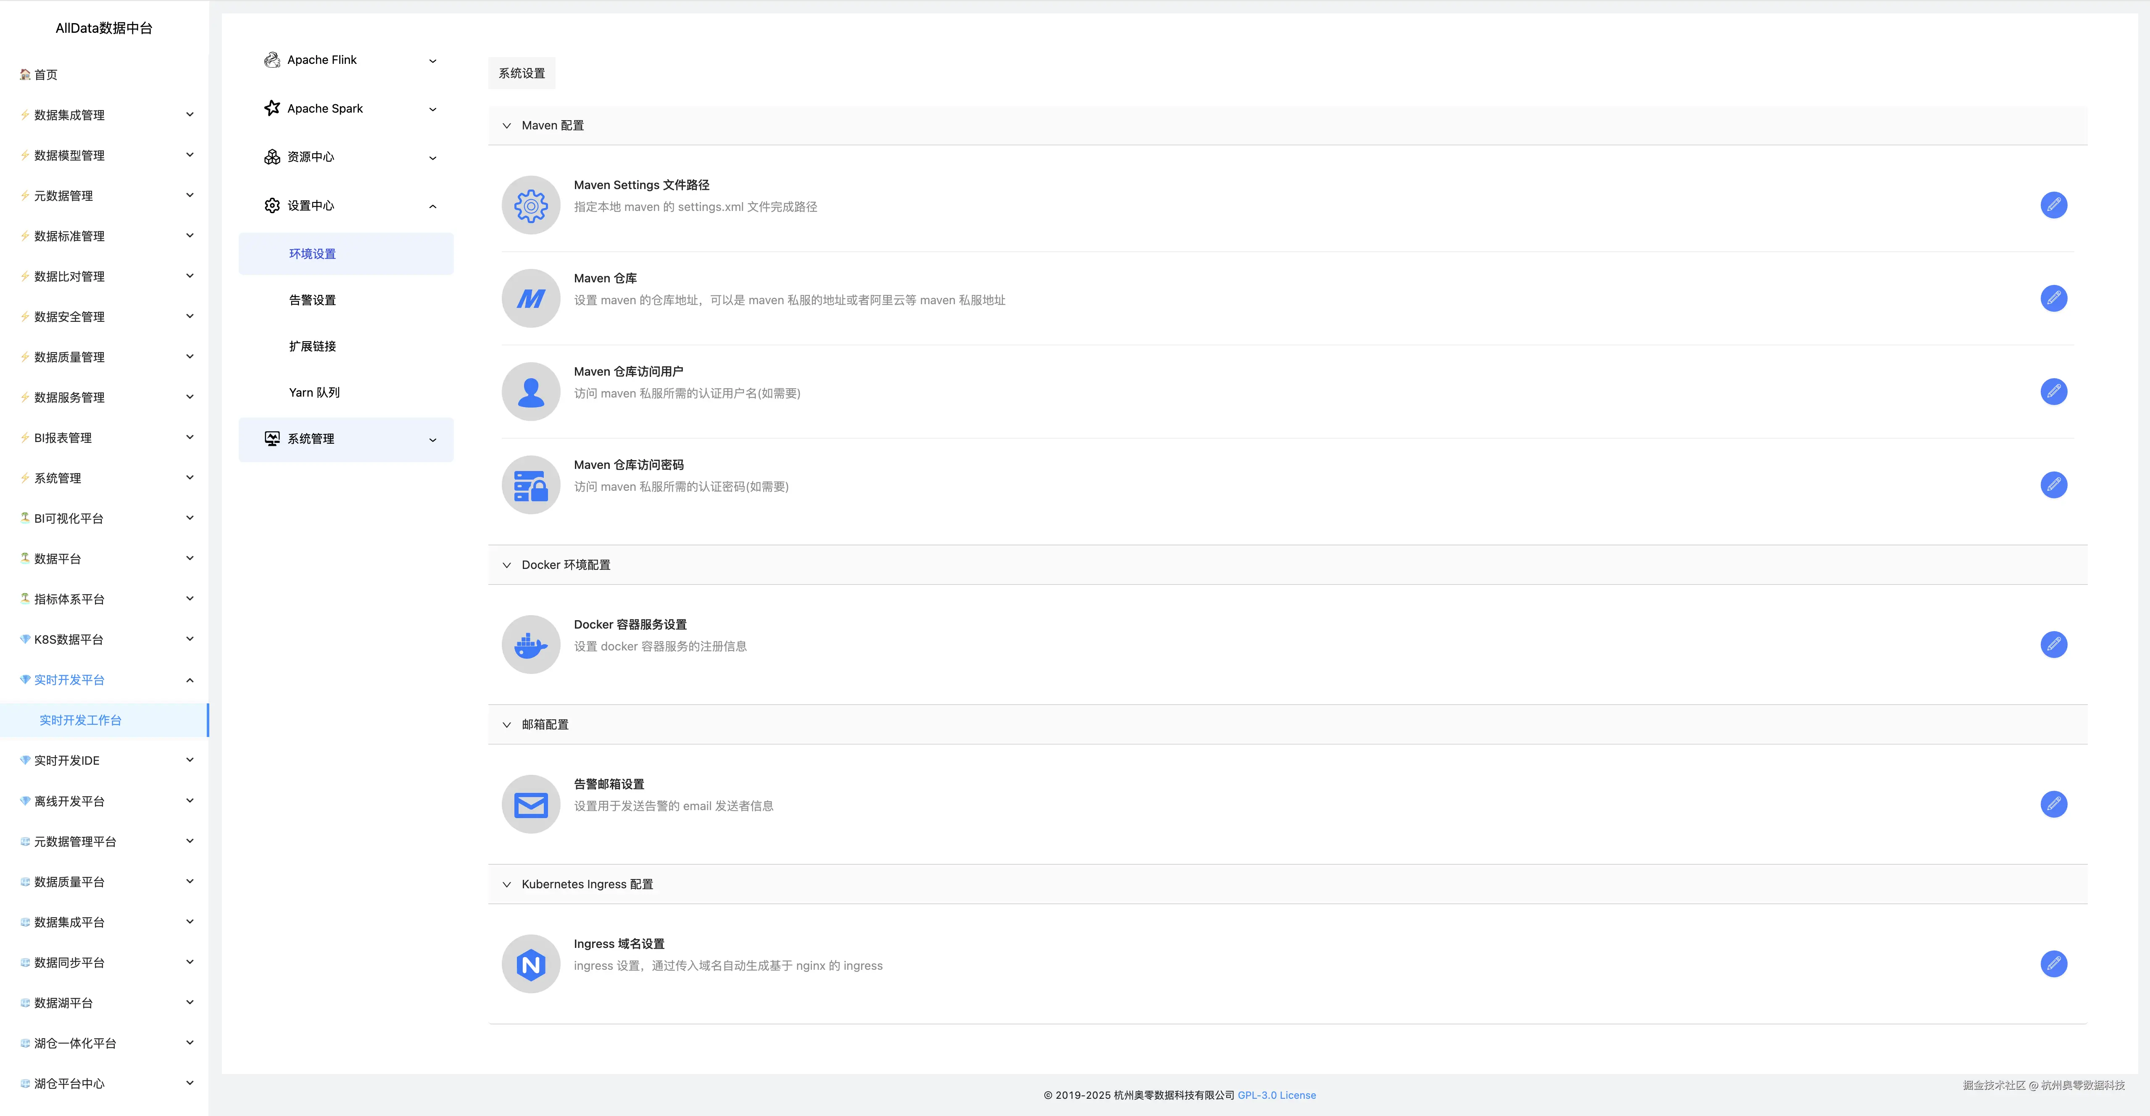This screenshot has width=2150, height=1116.
Task: Collapse the Kubernetes Ingress 配置 section
Action: click(507, 885)
